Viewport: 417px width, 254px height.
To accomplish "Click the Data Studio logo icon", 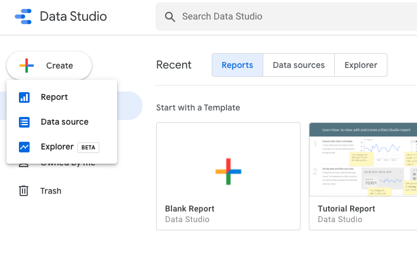I will pos(22,17).
